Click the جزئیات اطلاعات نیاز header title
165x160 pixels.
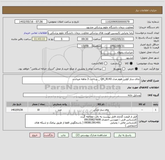146,10
